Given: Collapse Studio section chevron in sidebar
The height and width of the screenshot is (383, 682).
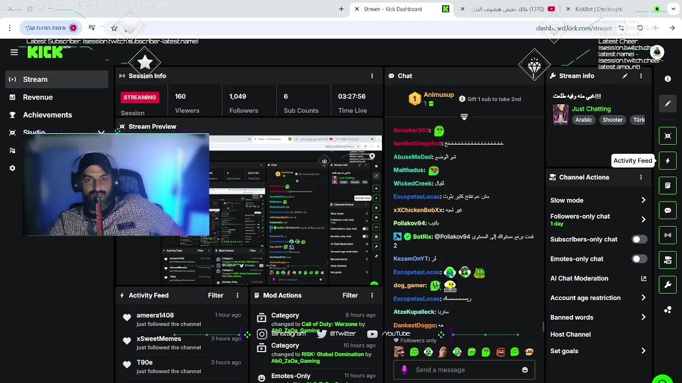Looking at the screenshot, I should (101, 132).
